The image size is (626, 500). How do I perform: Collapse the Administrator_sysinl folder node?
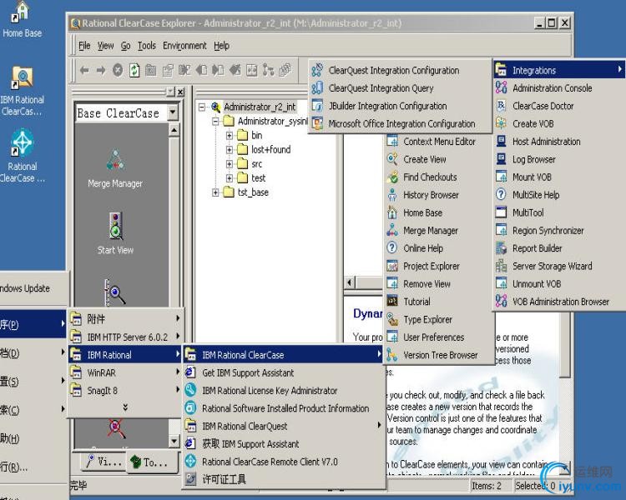pos(215,121)
